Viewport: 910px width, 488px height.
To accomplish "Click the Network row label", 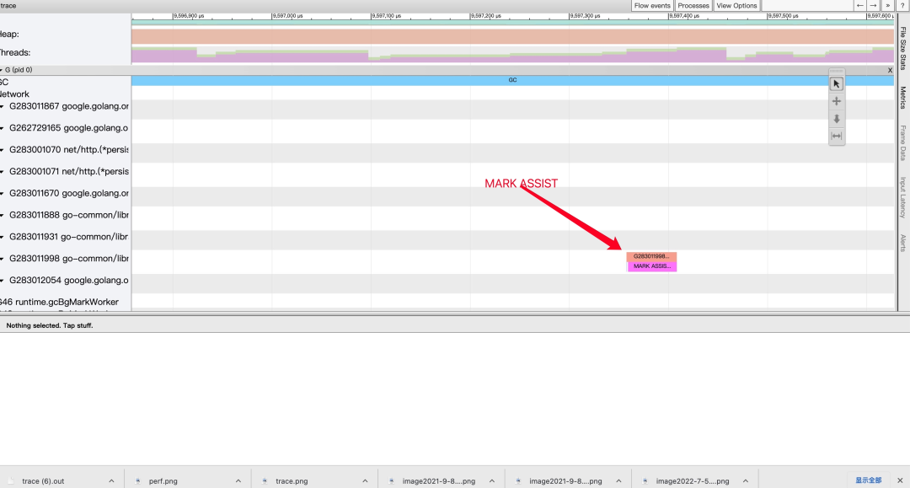I will (x=14, y=94).
